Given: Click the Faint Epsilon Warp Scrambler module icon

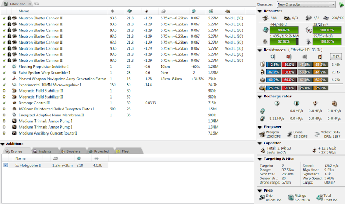Looking at the screenshot, I should tap(15, 73).
